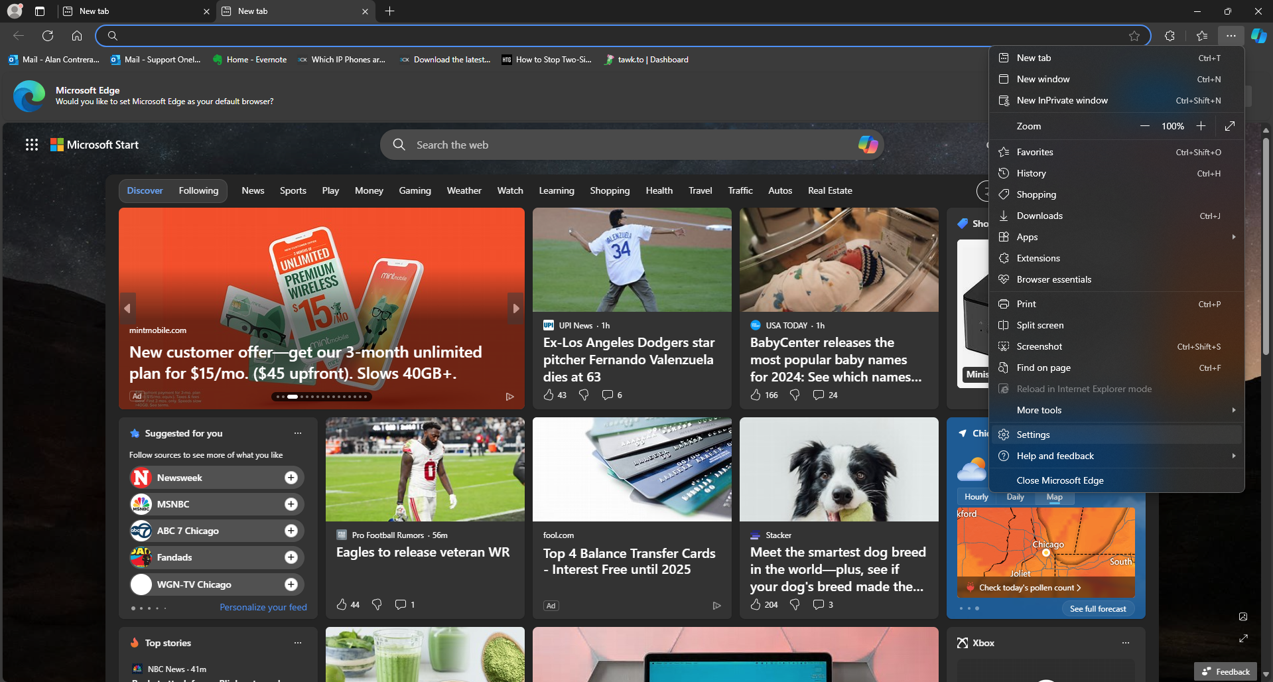The width and height of the screenshot is (1273, 682).
Task: Select Downloads menu entry
Action: [x=1117, y=216]
